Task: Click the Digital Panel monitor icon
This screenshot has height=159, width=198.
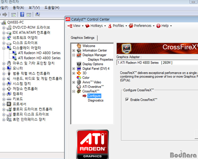Action: click(79, 68)
